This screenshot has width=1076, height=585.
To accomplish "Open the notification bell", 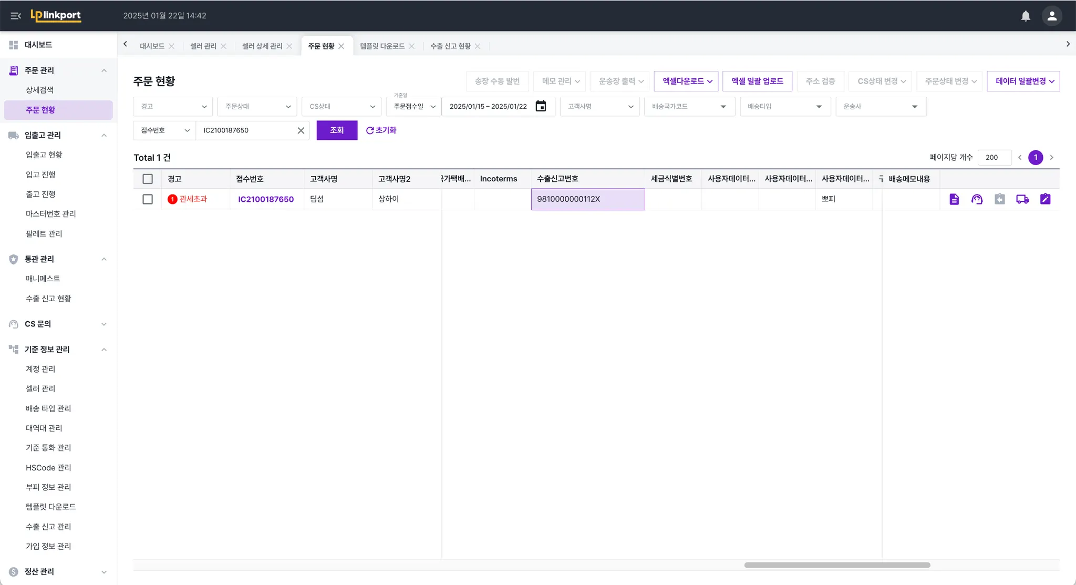I will pyautogui.click(x=1026, y=16).
